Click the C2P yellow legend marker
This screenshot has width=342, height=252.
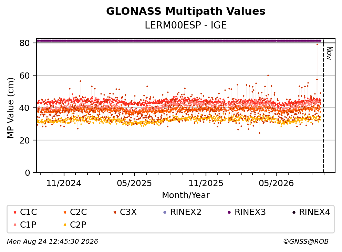pyautogui.click(x=65, y=225)
